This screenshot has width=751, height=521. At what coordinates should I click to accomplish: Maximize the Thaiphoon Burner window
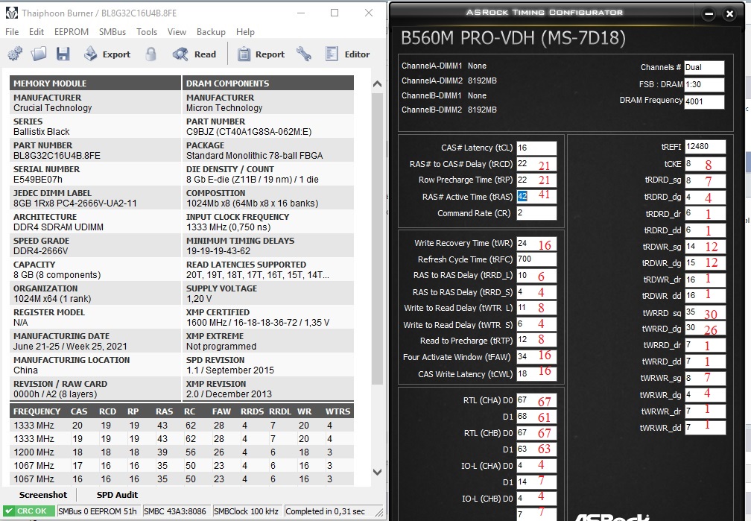(335, 13)
